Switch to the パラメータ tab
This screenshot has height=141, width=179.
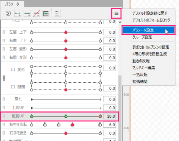tap(12, 4)
